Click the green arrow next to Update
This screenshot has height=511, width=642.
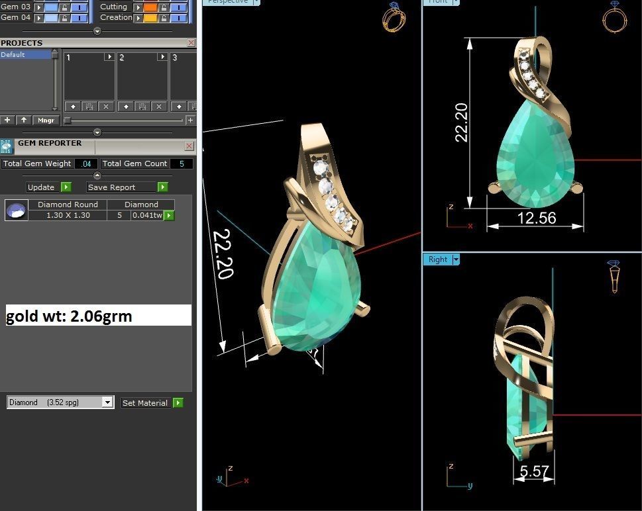(66, 187)
